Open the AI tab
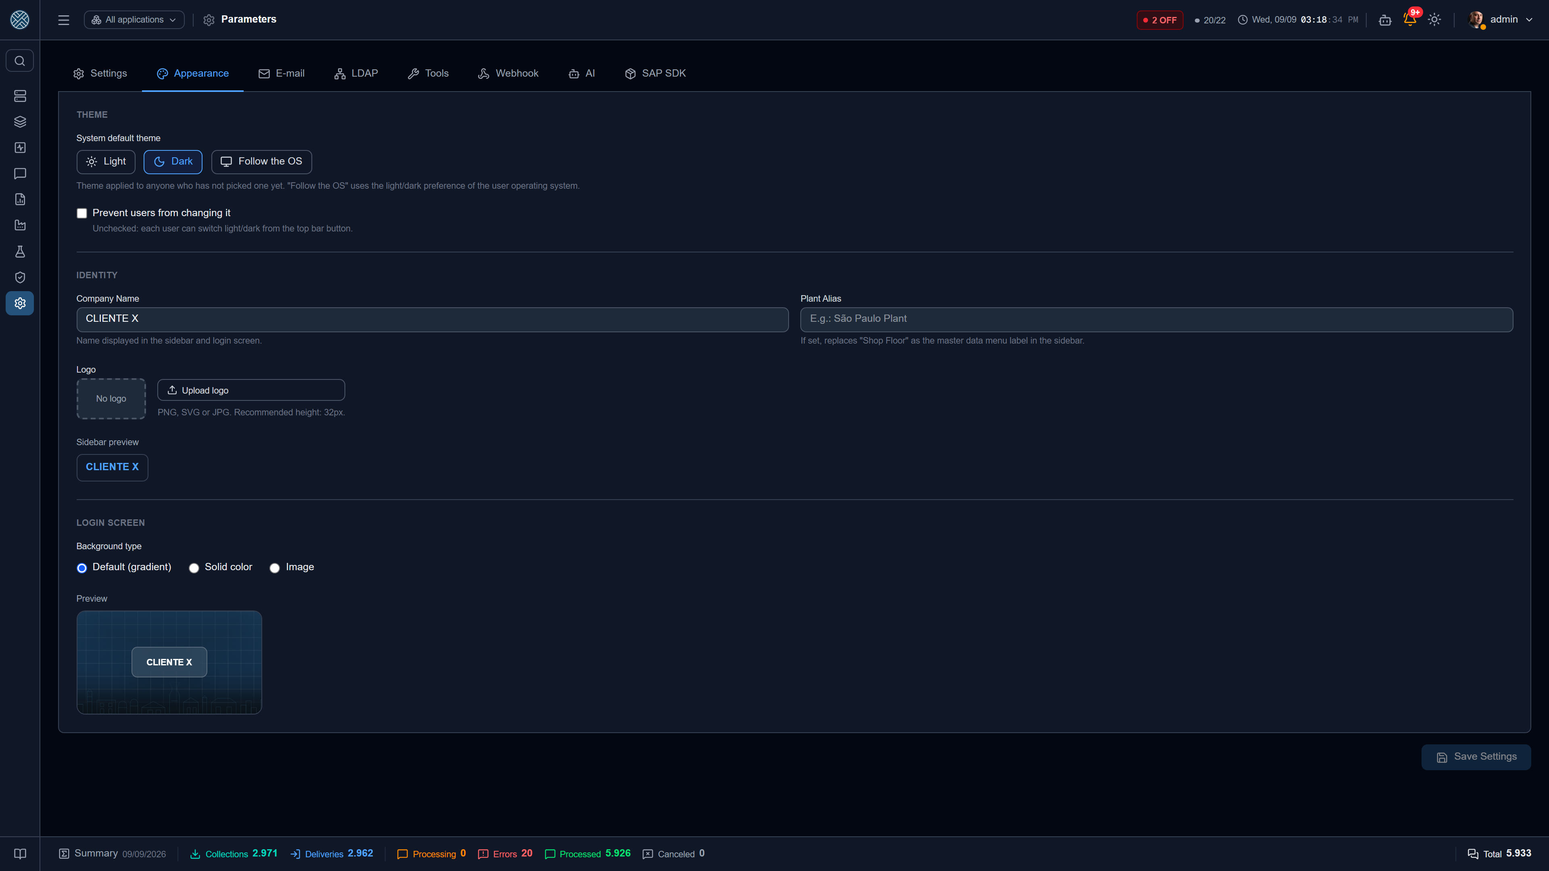Screen dimensions: 1549x871 (x=582, y=73)
